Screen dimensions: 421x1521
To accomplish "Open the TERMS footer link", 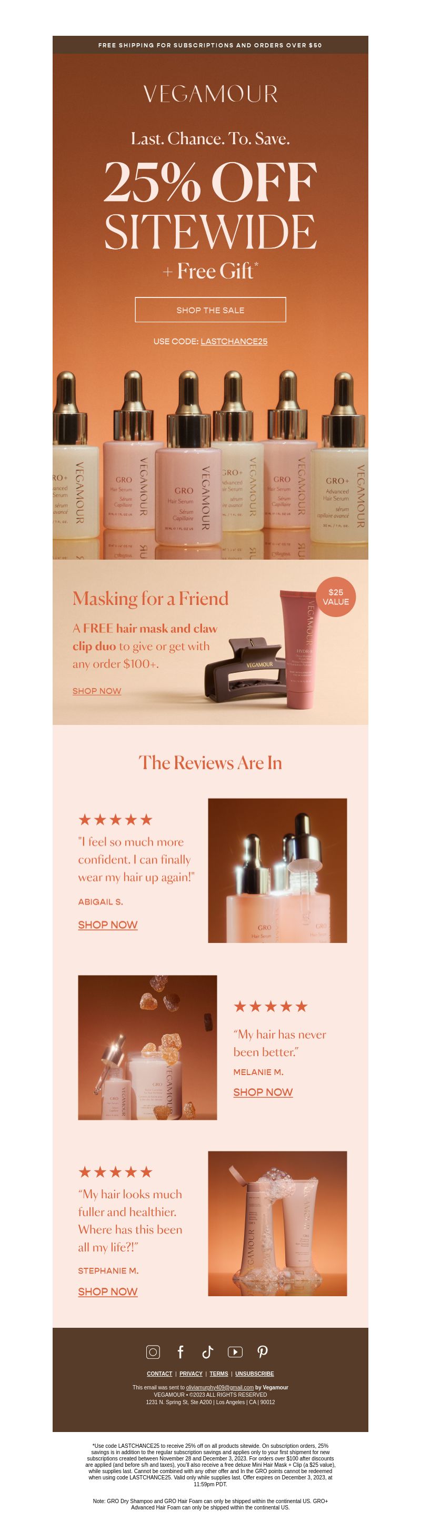I will click(x=218, y=1374).
